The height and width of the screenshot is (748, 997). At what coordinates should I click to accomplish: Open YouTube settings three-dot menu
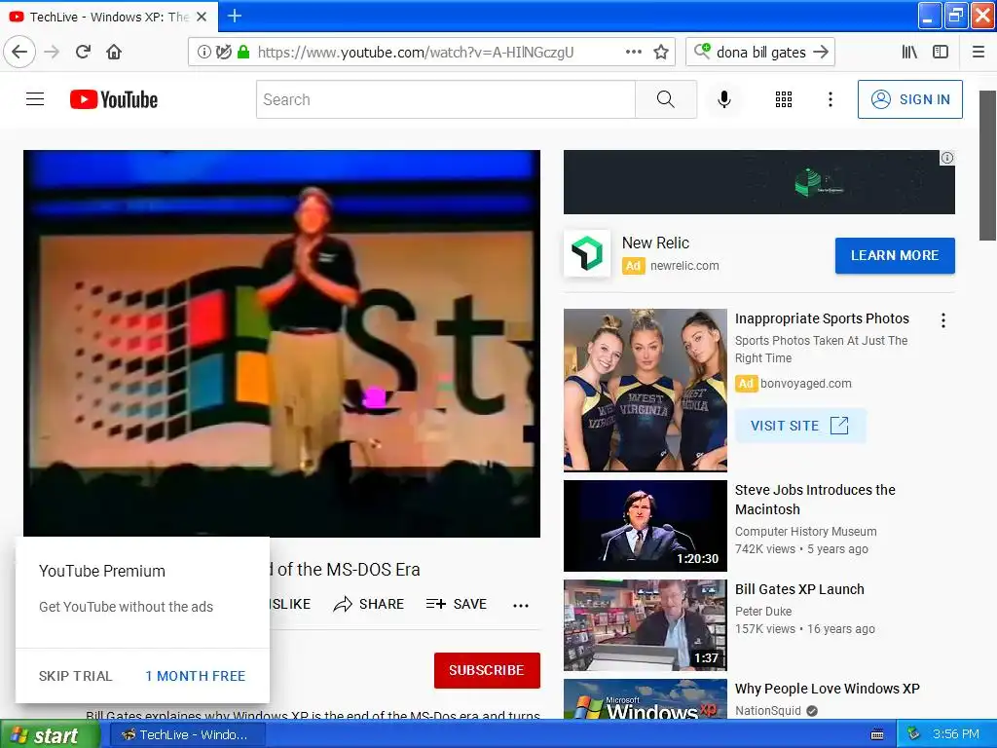[x=830, y=99]
